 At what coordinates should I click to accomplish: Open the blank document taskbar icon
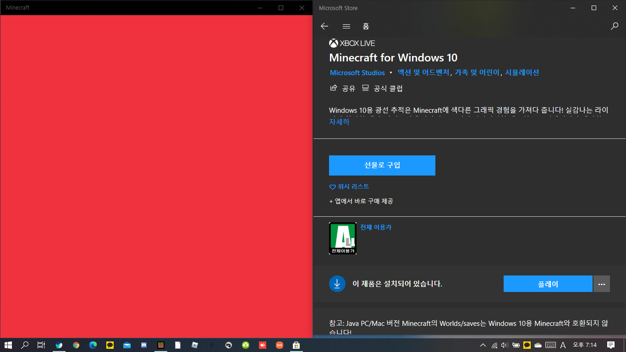pos(178,345)
